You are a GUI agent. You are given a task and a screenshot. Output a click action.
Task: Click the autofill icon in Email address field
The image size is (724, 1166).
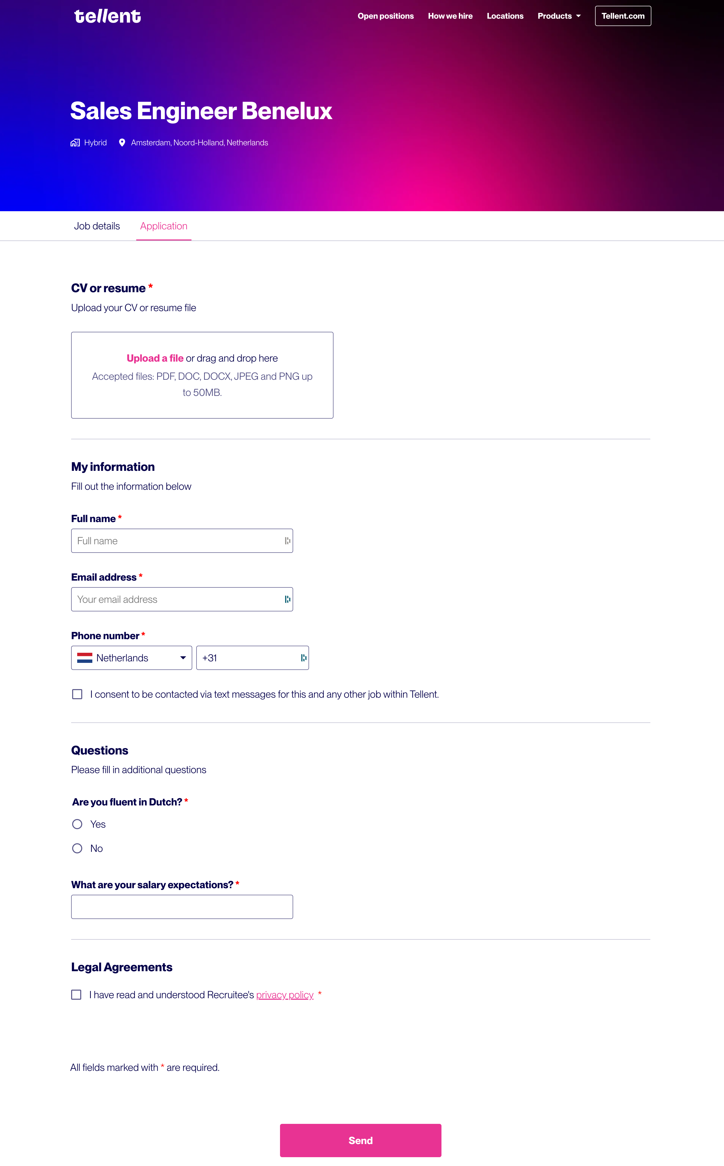pos(287,599)
